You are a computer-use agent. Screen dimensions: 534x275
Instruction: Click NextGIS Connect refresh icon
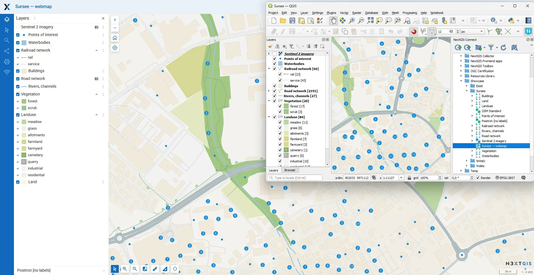click(503, 48)
